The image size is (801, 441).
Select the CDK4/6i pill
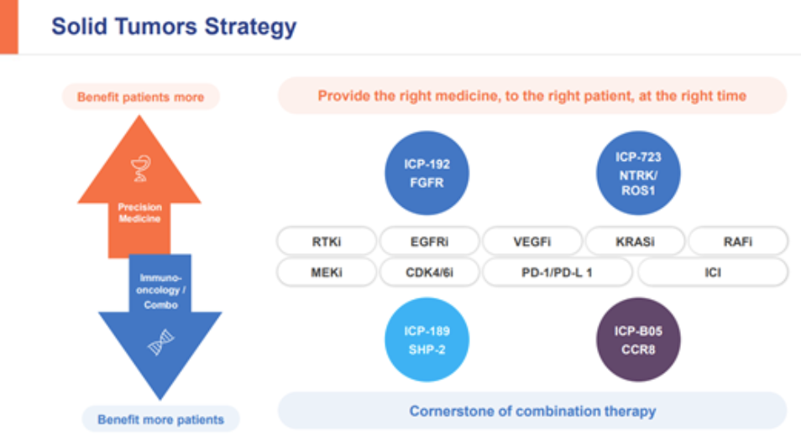click(x=430, y=272)
